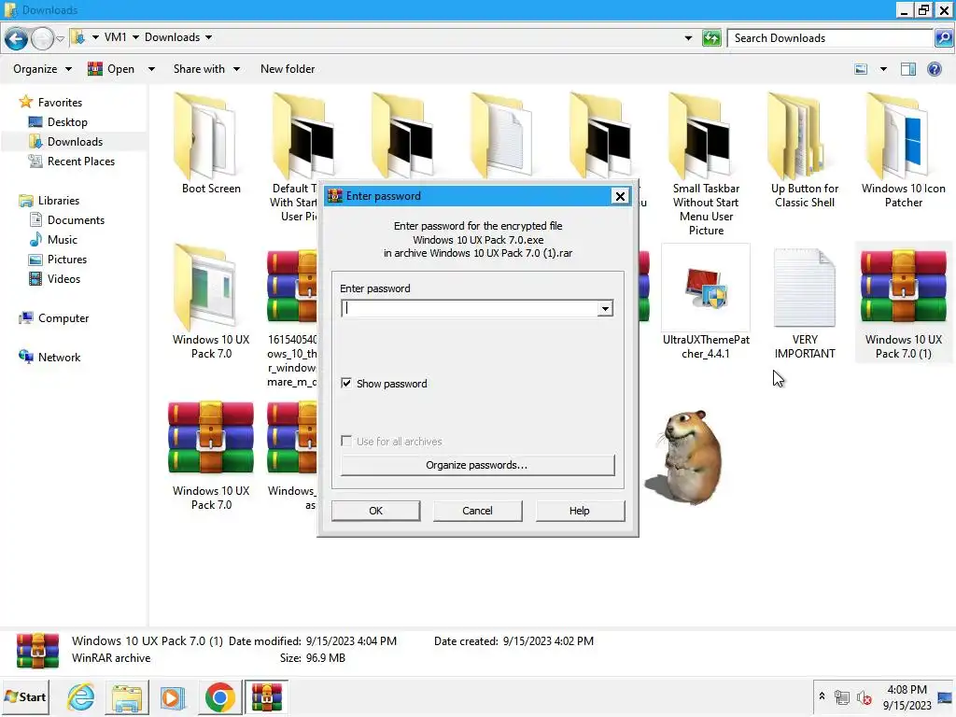Open Music library

(x=63, y=239)
